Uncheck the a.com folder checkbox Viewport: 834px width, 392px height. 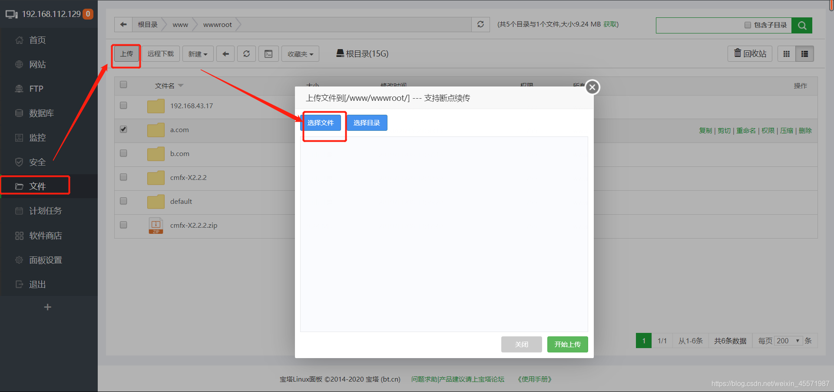123,129
